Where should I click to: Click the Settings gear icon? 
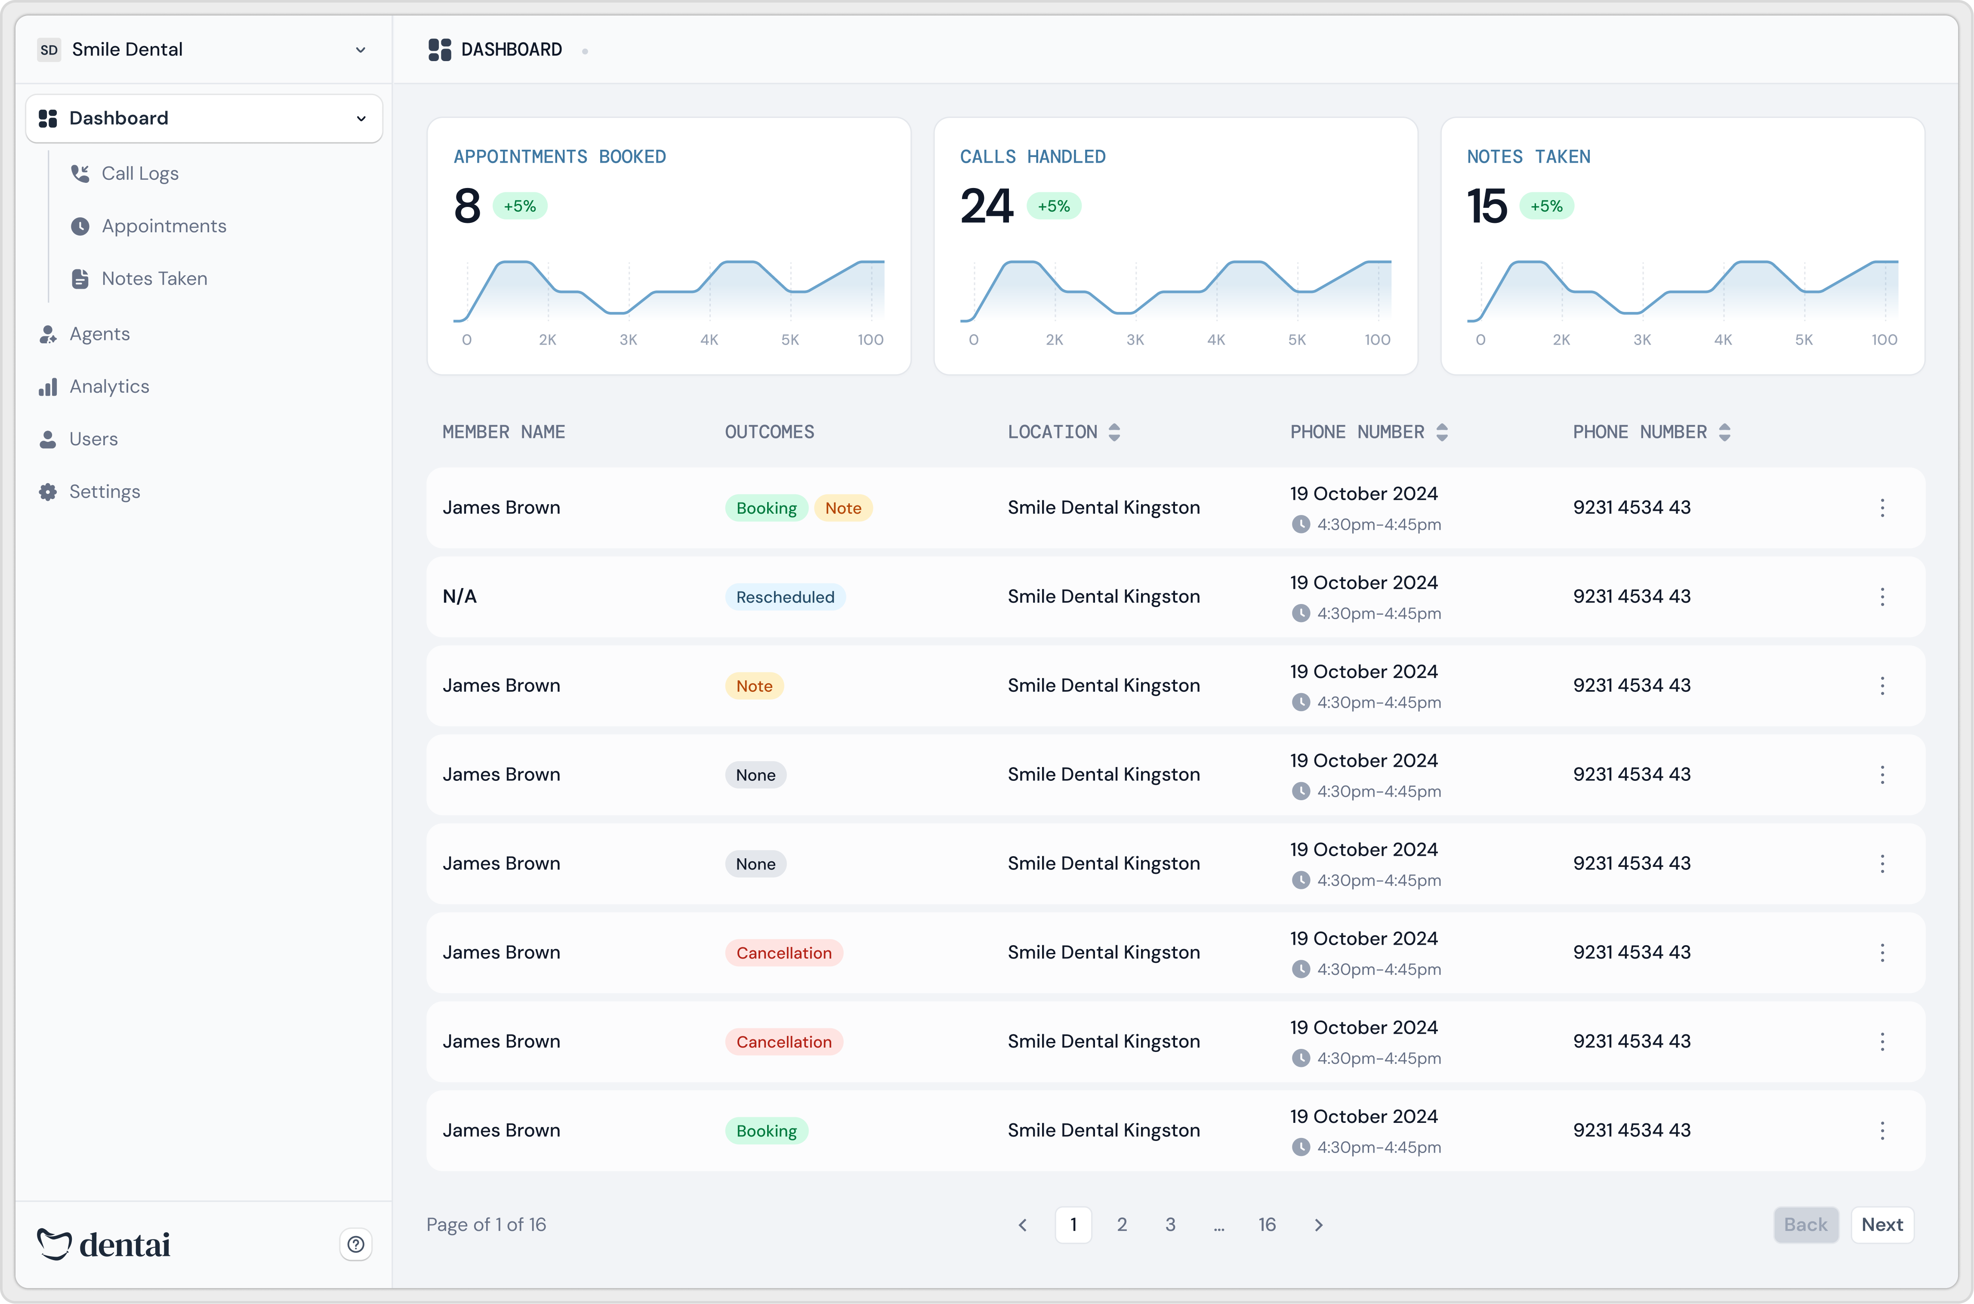point(48,491)
